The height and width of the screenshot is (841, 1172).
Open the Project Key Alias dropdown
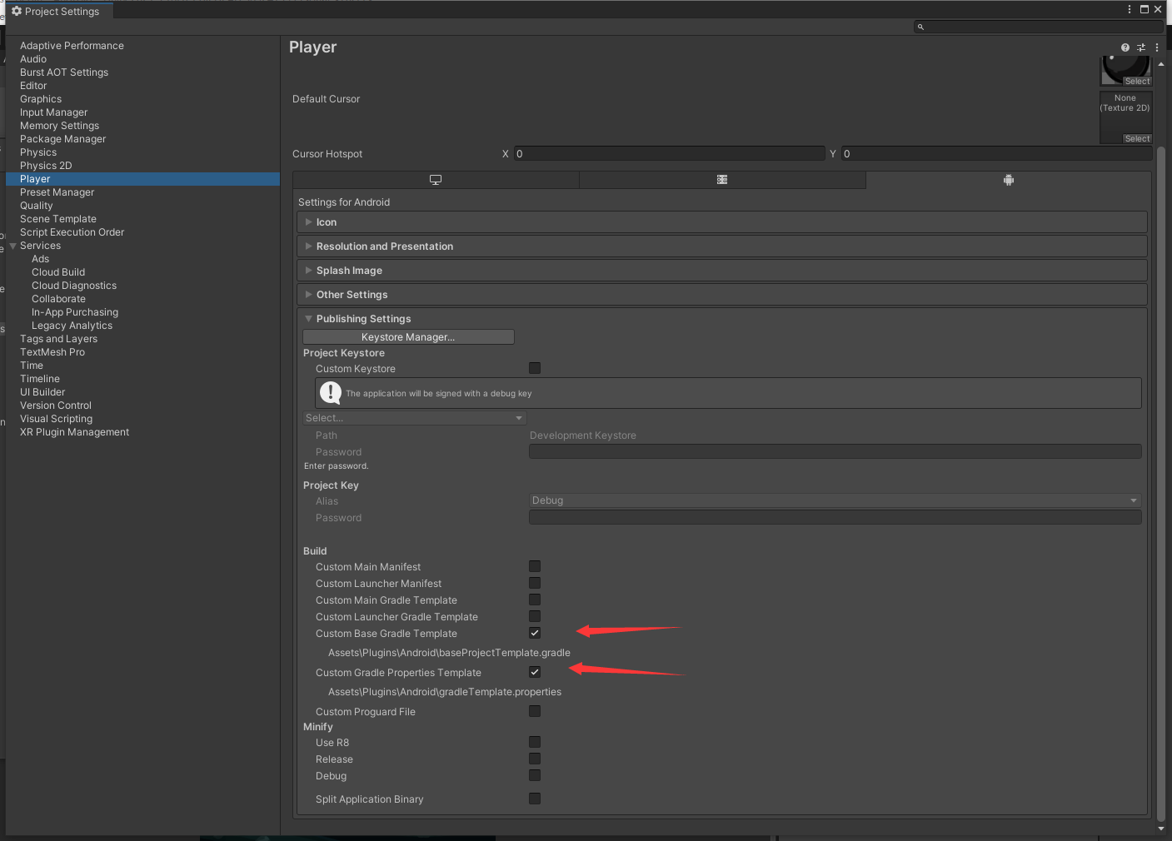click(x=835, y=500)
